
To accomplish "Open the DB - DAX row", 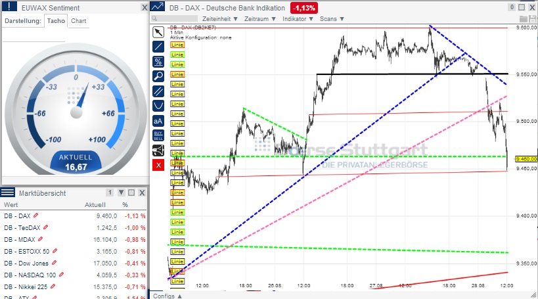I will click(x=74, y=216).
